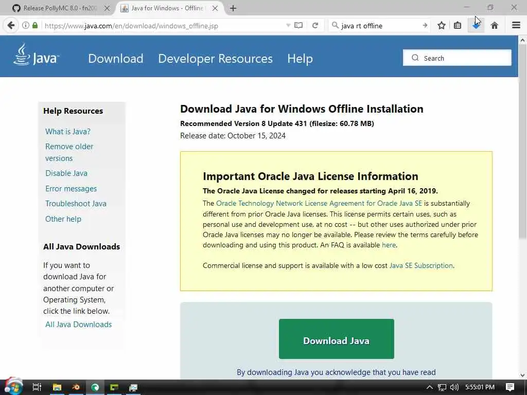Image resolution: width=527 pixels, height=395 pixels.
Task: Close the Release PollyMC tab
Action: point(107,8)
